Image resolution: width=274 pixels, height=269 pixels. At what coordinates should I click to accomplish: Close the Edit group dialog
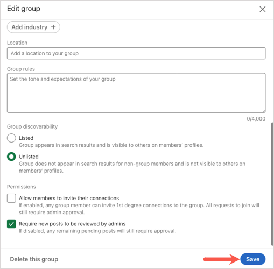pyautogui.click(x=262, y=9)
